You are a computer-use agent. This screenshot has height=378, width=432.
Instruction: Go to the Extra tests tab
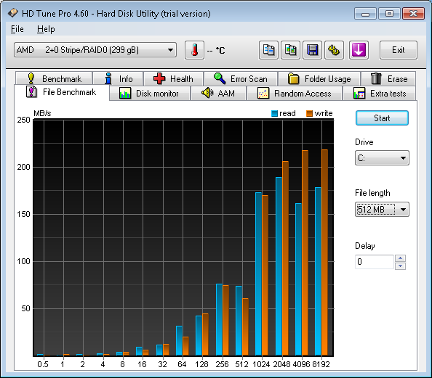[380, 94]
